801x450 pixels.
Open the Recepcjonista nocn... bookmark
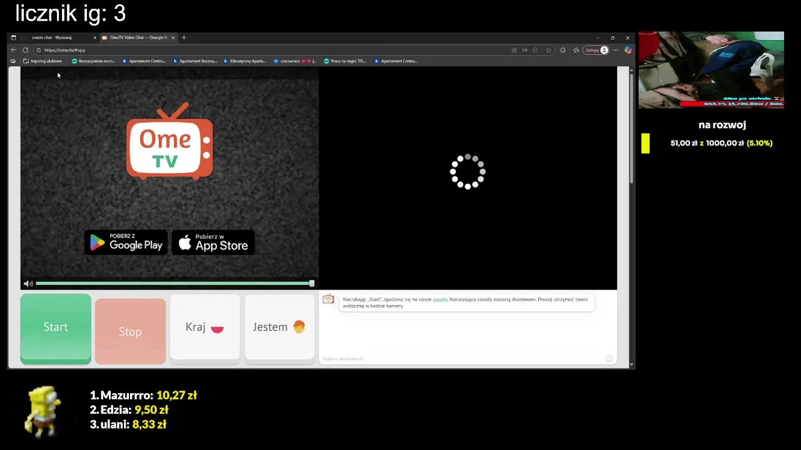[93, 61]
